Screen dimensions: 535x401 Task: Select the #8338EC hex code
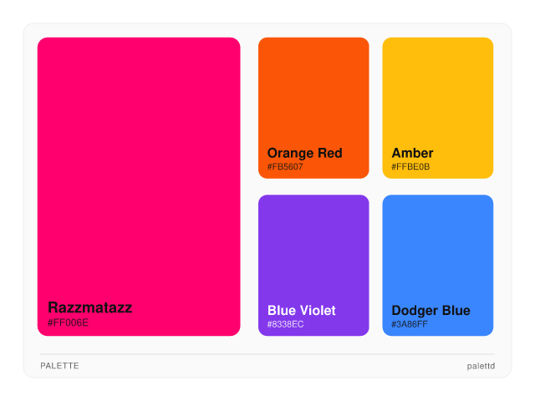tap(285, 324)
